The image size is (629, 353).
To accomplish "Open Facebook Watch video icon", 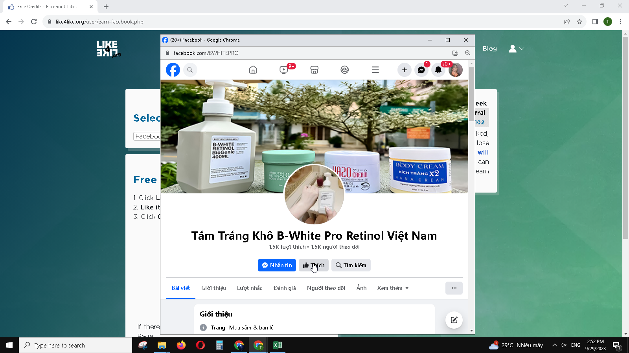I will (284, 70).
